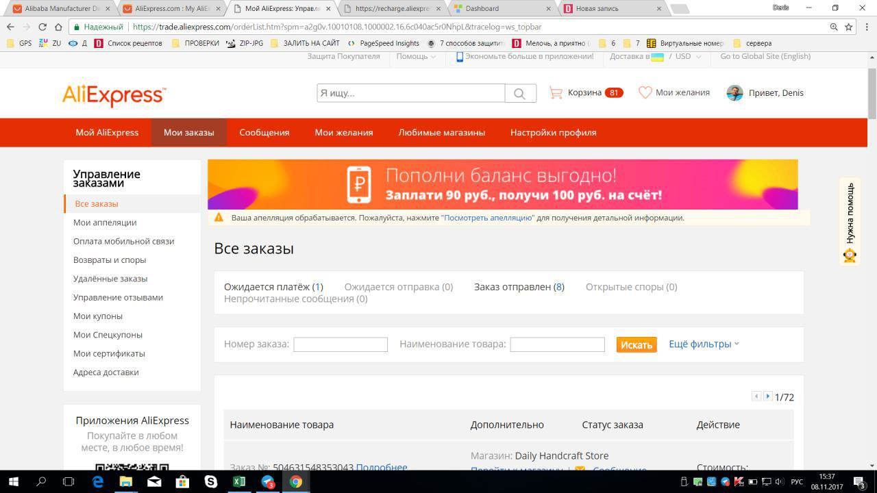877x493 pixels.
Task: Open the Нужна помощь help widget
Action: click(850, 222)
